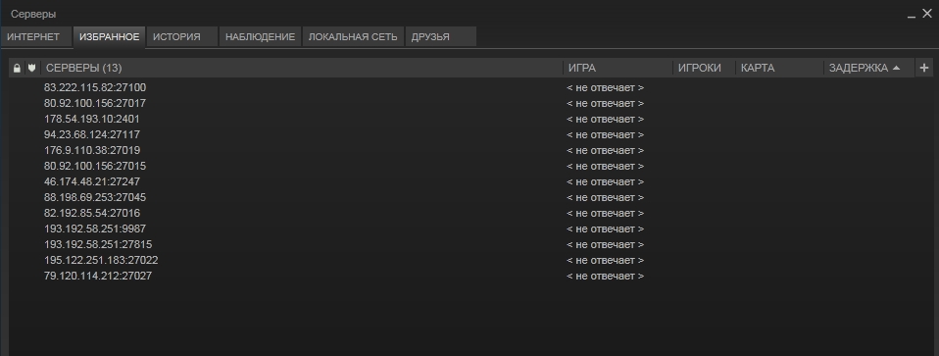
Task: Select server 83.222.115.82:27100
Action: pos(95,87)
